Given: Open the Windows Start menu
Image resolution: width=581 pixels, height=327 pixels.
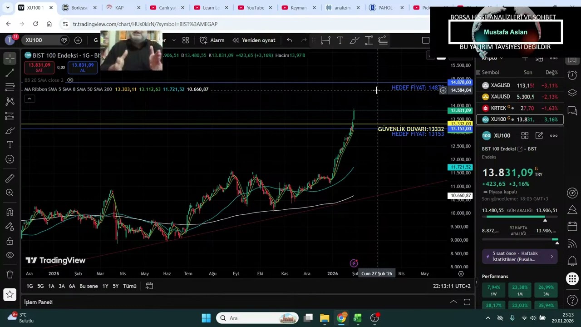Looking at the screenshot, I should (206, 318).
